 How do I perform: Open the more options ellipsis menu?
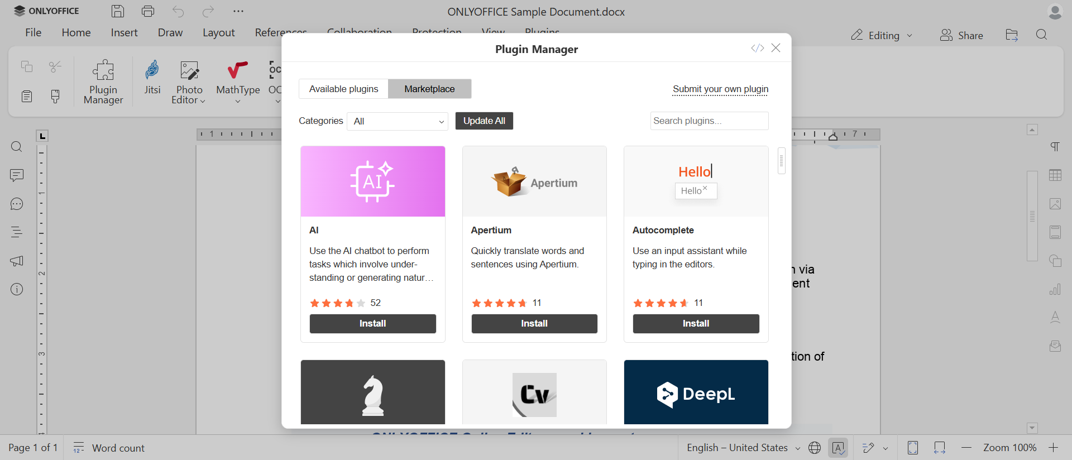(238, 11)
